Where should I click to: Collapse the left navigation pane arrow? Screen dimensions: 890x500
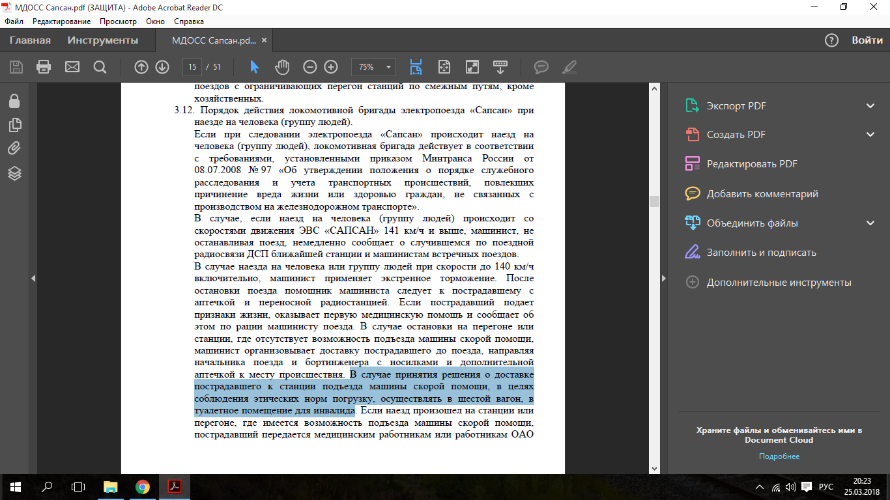pos(33,279)
